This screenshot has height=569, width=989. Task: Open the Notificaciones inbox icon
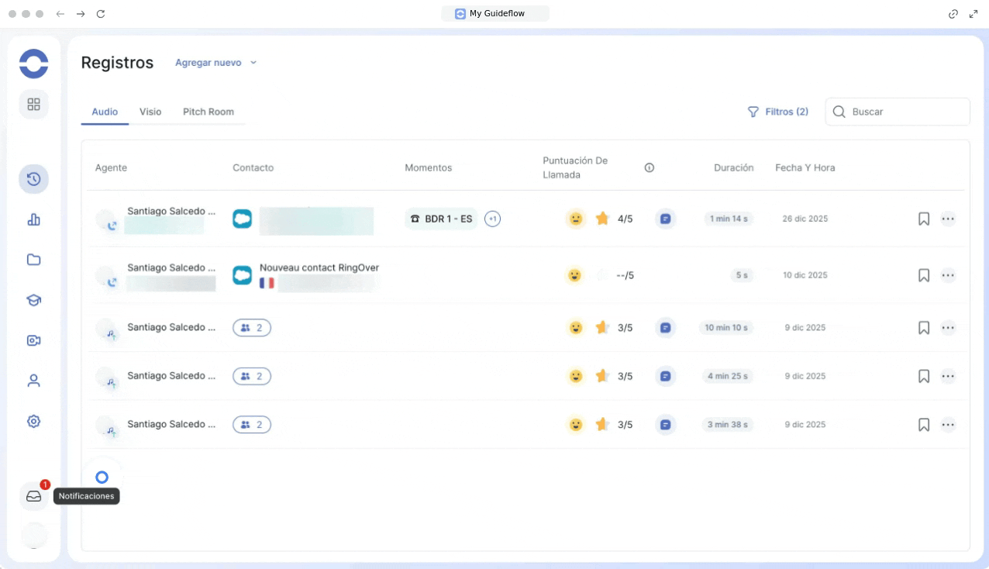pos(33,496)
